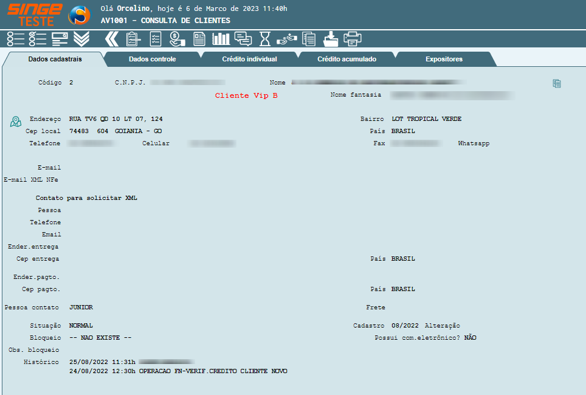The height and width of the screenshot is (395, 586).
Task: Click the double left chevron back icon
Action: point(111,39)
